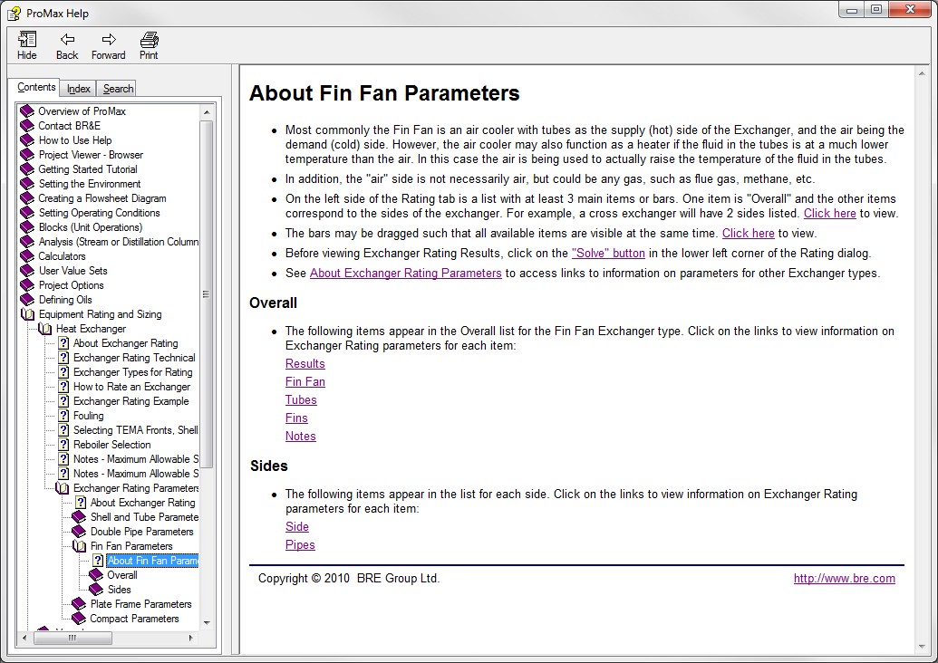Click the book icon beside Sides tree entry
The image size is (938, 663).
(x=96, y=590)
